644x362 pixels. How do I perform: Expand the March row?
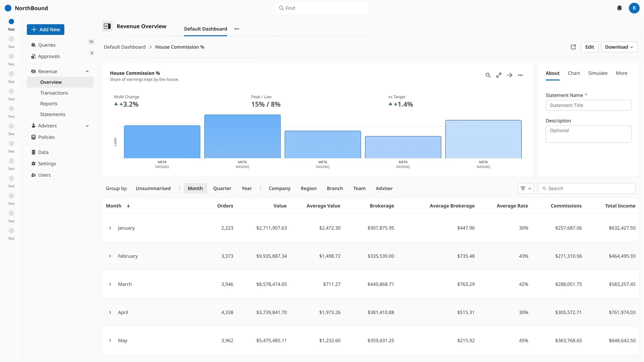tap(110, 284)
